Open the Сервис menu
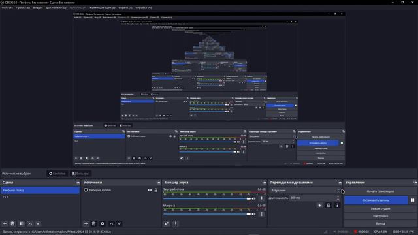The width and height of the screenshot is (418, 235). pyautogui.click(x=125, y=8)
